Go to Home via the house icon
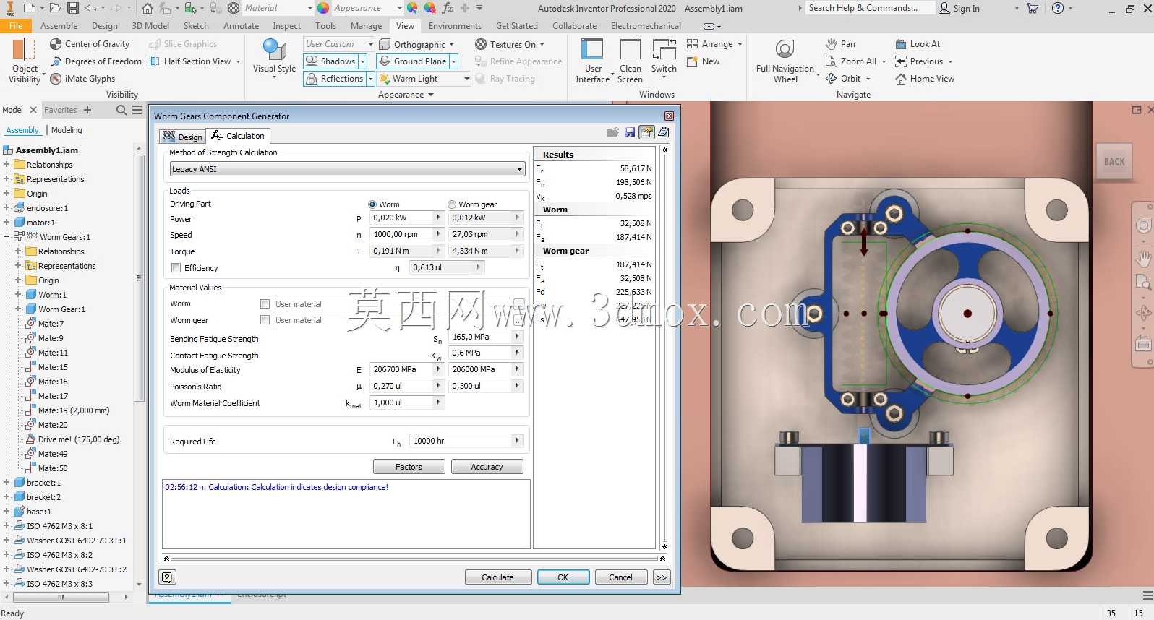1154x620 pixels. (148, 8)
